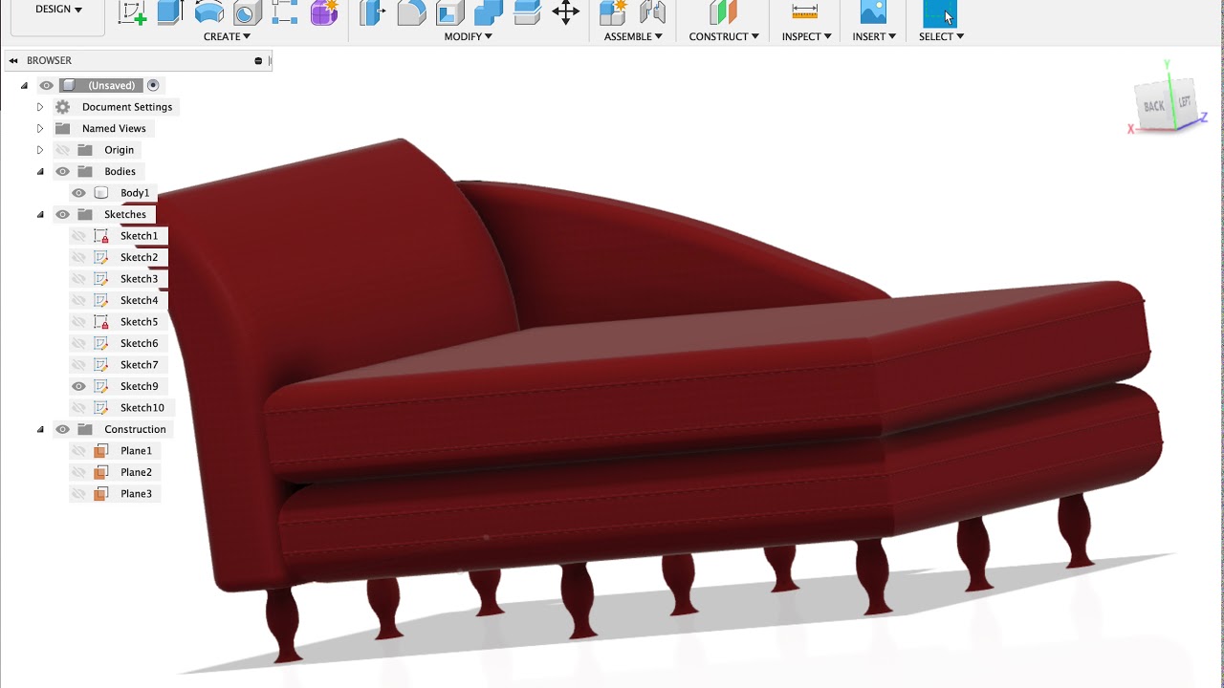Screen dimensions: 1224x688
Task: Select the Offset Face tool icon
Action: click(527, 12)
